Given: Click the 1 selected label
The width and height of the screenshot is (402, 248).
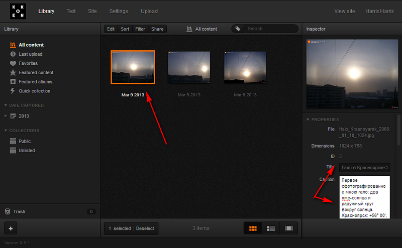Looking at the screenshot, I should [x=120, y=228].
